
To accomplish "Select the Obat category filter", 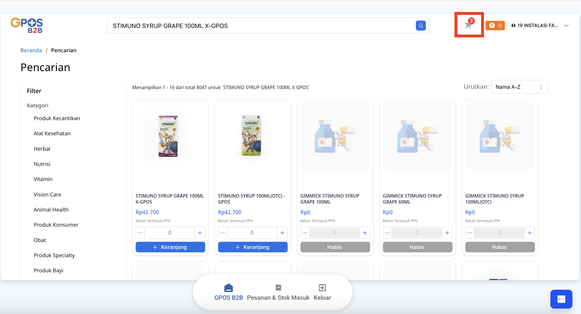I will [40, 240].
